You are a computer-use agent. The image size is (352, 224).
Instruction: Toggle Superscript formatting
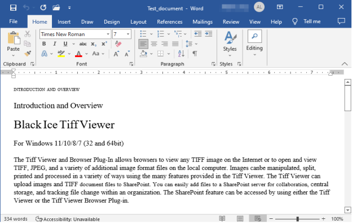tap(104, 43)
